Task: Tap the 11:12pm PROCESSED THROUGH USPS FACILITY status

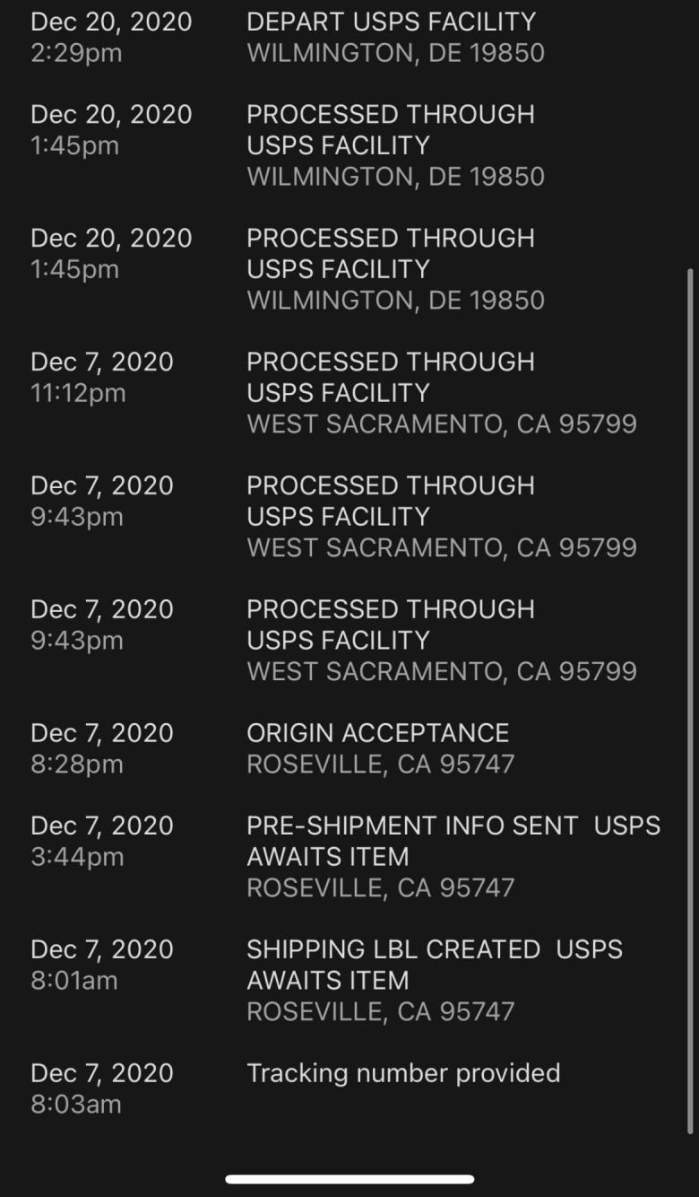Action: pos(391,377)
